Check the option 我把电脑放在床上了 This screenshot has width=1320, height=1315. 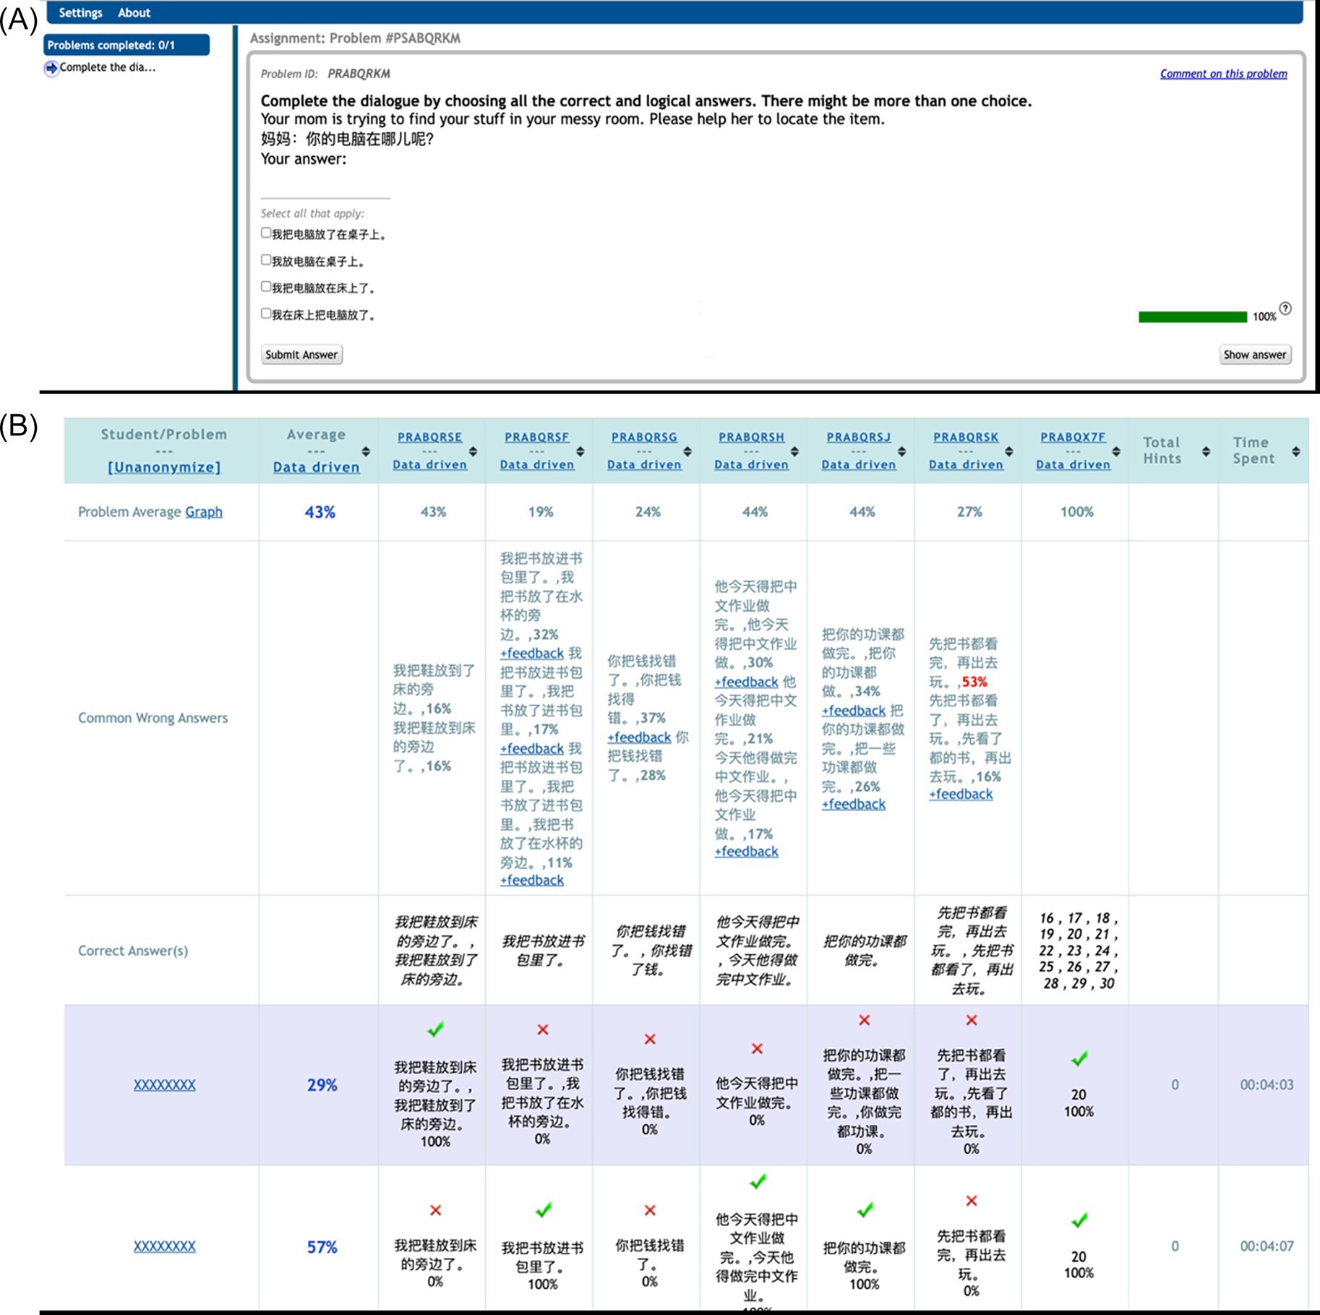pos(266,286)
